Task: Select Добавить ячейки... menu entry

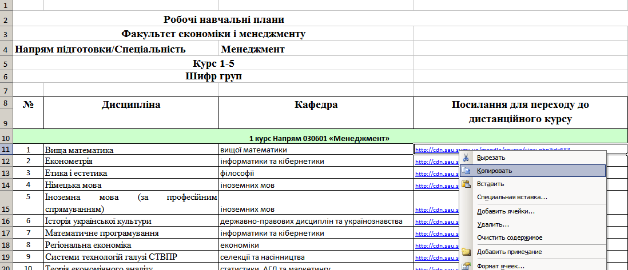Action: point(532,212)
